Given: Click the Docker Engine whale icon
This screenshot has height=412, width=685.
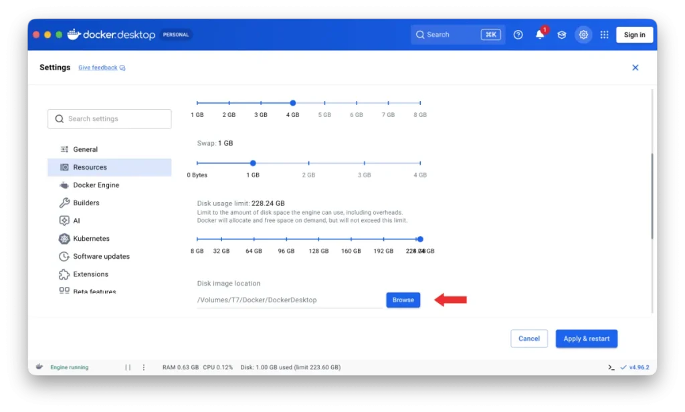Looking at the screenshot, I should point(64,185).
